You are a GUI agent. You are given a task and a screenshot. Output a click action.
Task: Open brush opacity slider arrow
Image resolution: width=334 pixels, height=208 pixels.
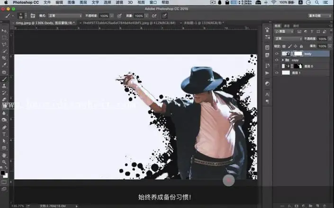112,16
